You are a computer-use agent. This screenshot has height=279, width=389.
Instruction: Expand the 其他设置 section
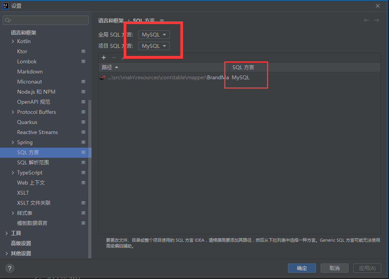point(7,253)
